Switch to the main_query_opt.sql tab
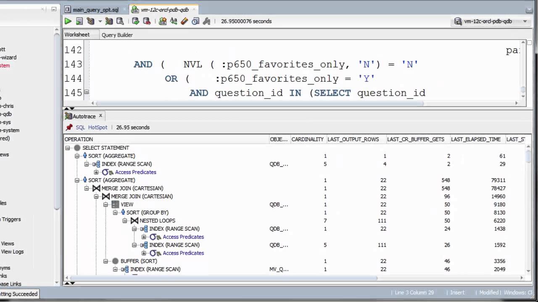Viewport: 538px width, 302px height. tap(95, 10)
